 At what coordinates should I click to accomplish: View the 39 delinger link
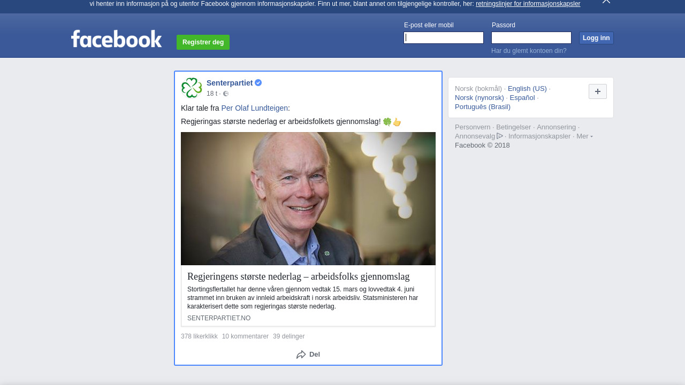coord(288,336)
